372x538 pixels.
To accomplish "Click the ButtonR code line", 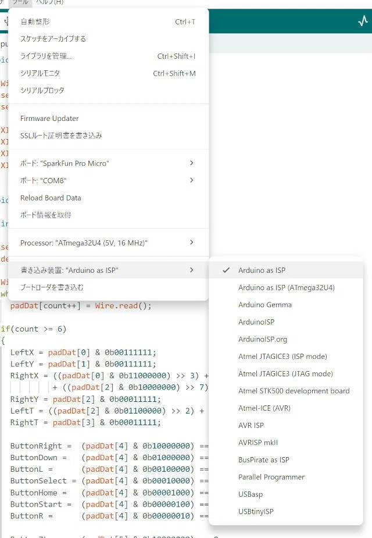I will pyautogui.click(x=109, y=516).
